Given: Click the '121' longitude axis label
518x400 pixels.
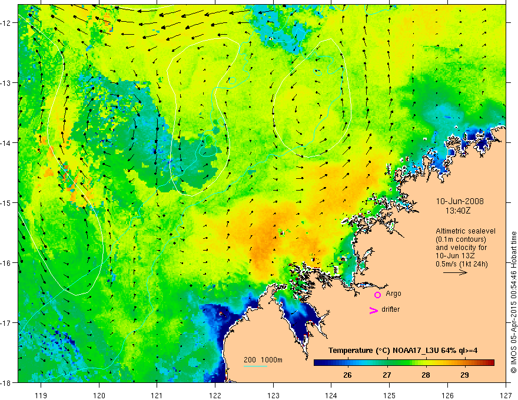Looking at the screenshot, I should (157, 395).
